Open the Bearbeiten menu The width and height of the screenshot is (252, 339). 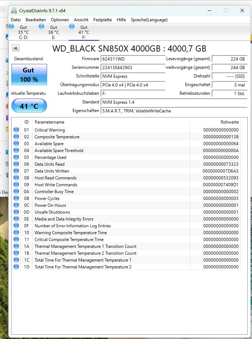click(36, 20)
